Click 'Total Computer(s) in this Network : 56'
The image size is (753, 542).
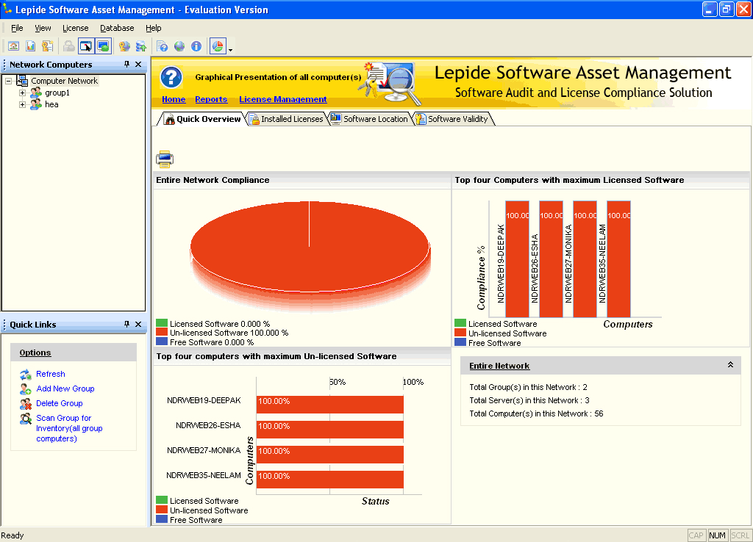pyautogui.click(x=536, y=413)
